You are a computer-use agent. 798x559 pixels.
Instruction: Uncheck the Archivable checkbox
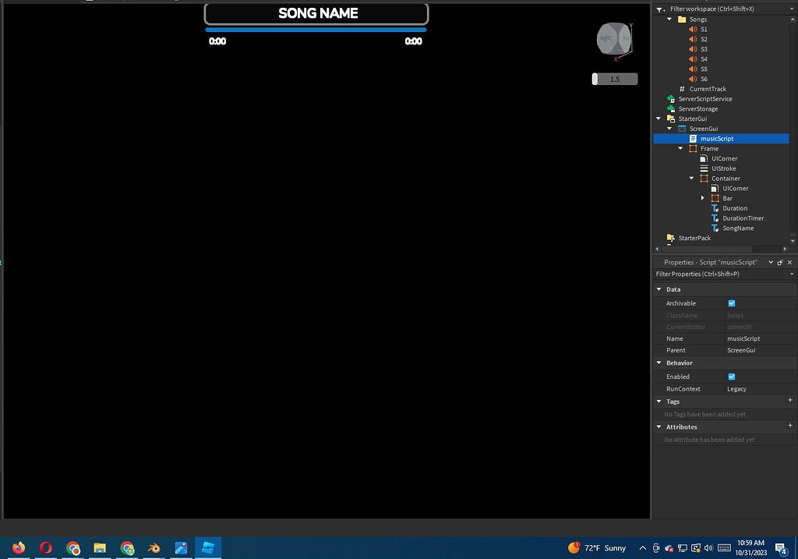731,302
